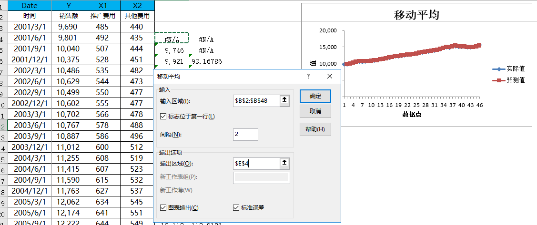Select X2 cell 537
The image size is (537, 225).
(x=137, y=191)
